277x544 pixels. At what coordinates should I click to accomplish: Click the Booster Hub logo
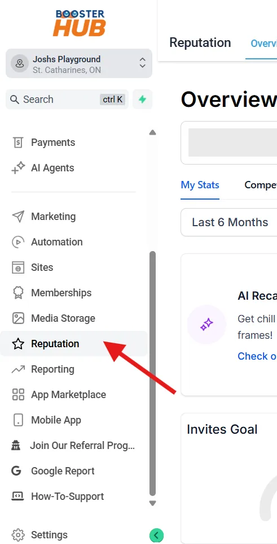click(x=80, y=23)
